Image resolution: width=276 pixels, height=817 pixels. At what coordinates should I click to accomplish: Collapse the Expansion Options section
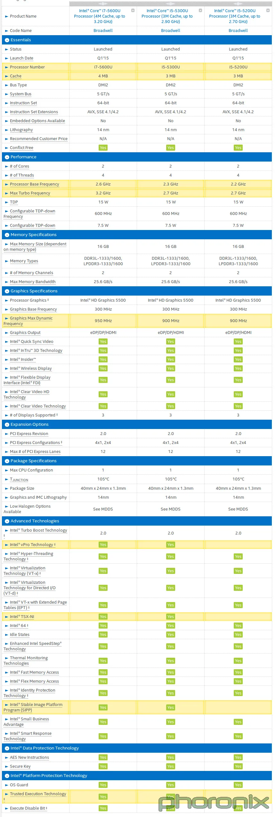(x=7, y=424)
